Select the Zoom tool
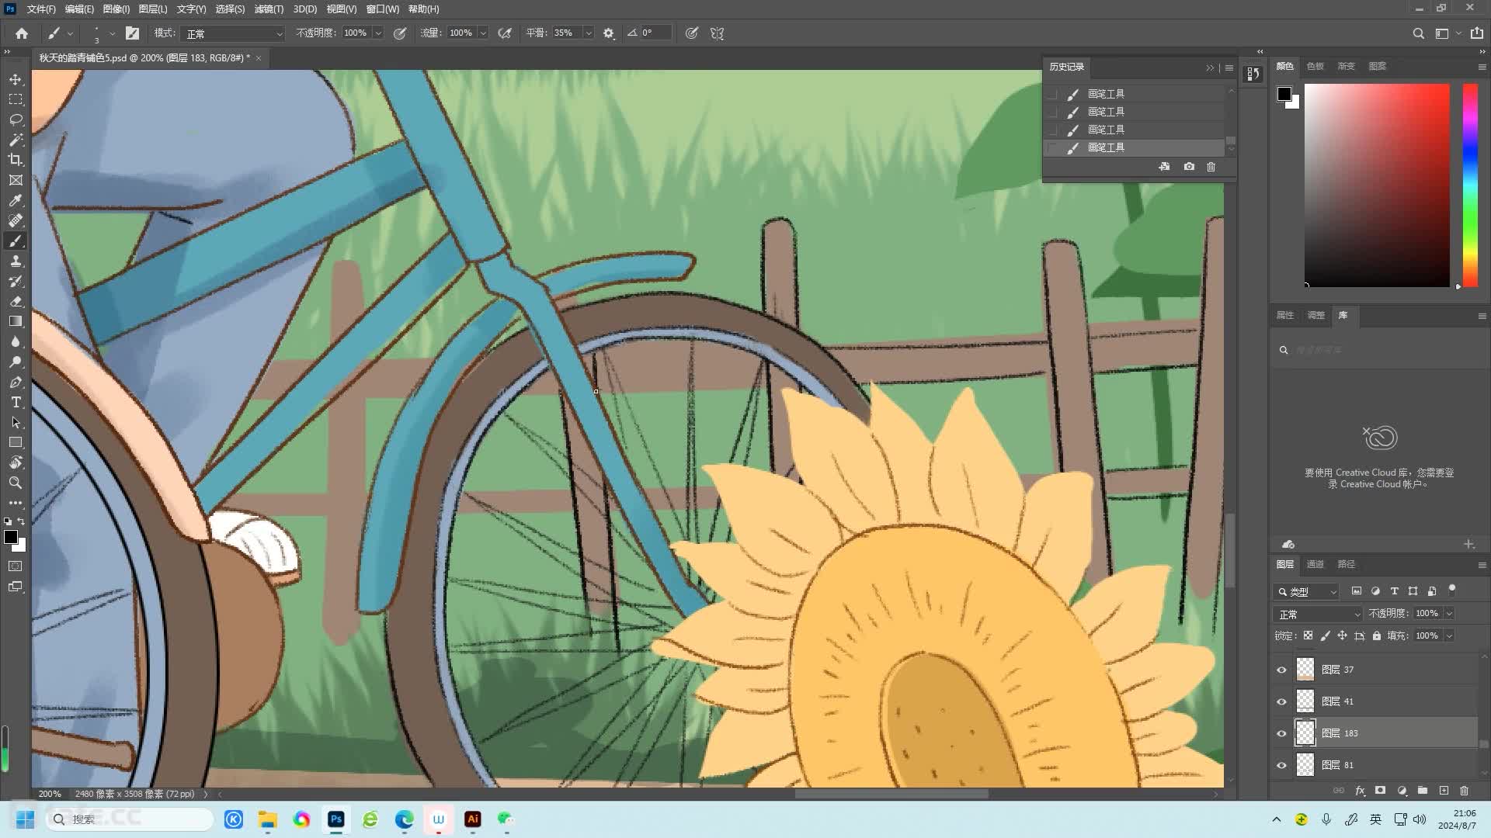 coord(16,483)
